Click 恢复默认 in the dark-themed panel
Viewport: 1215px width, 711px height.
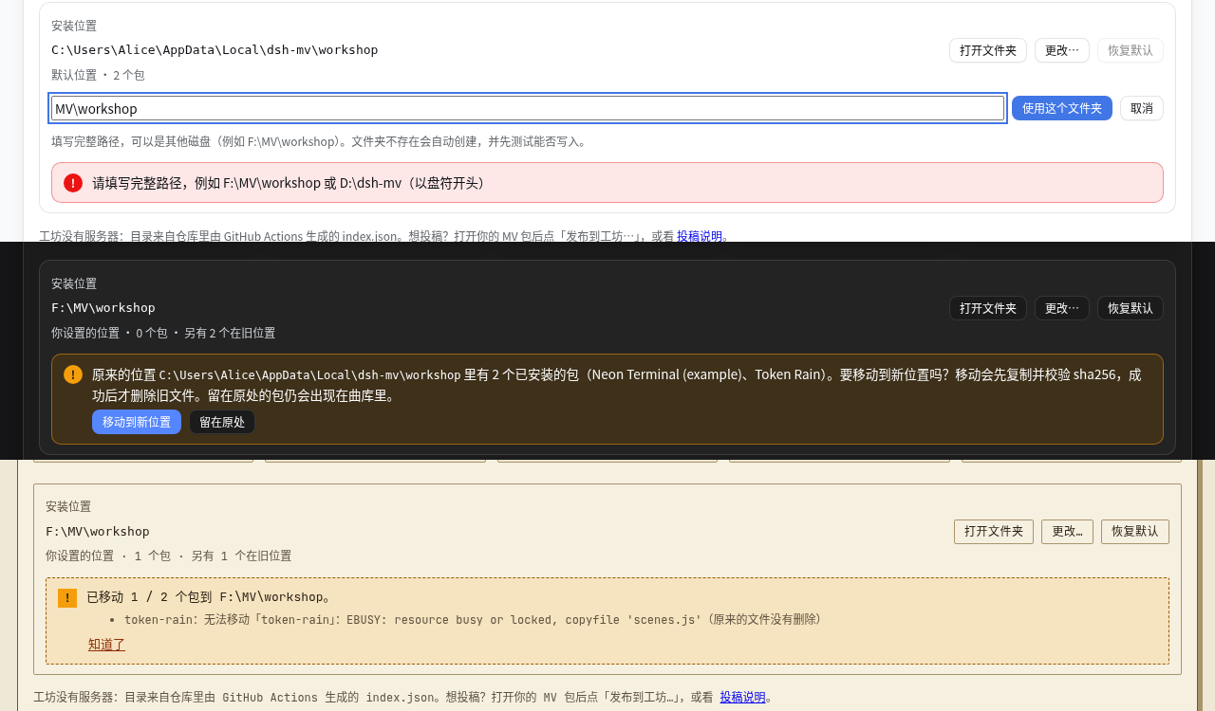pos(1131,308)
